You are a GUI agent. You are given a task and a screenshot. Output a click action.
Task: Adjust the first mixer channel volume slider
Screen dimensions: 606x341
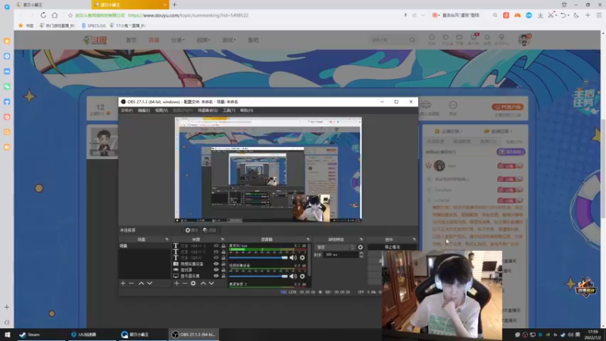(258, 258)
